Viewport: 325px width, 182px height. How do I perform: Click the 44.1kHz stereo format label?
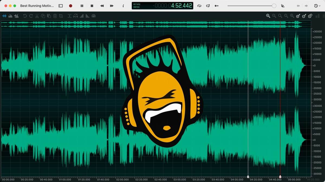point(137,5)
